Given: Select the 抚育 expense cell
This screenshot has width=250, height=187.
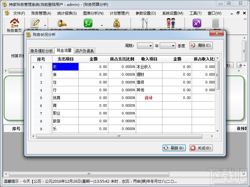Looking at the screenshot, I should [65, 98].
